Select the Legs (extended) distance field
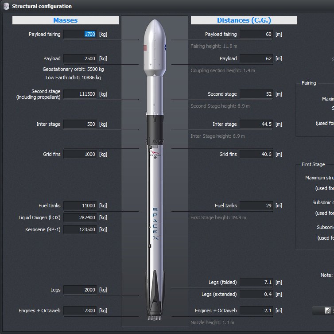The width and height of the screenshot is (334, 334). 256,294
